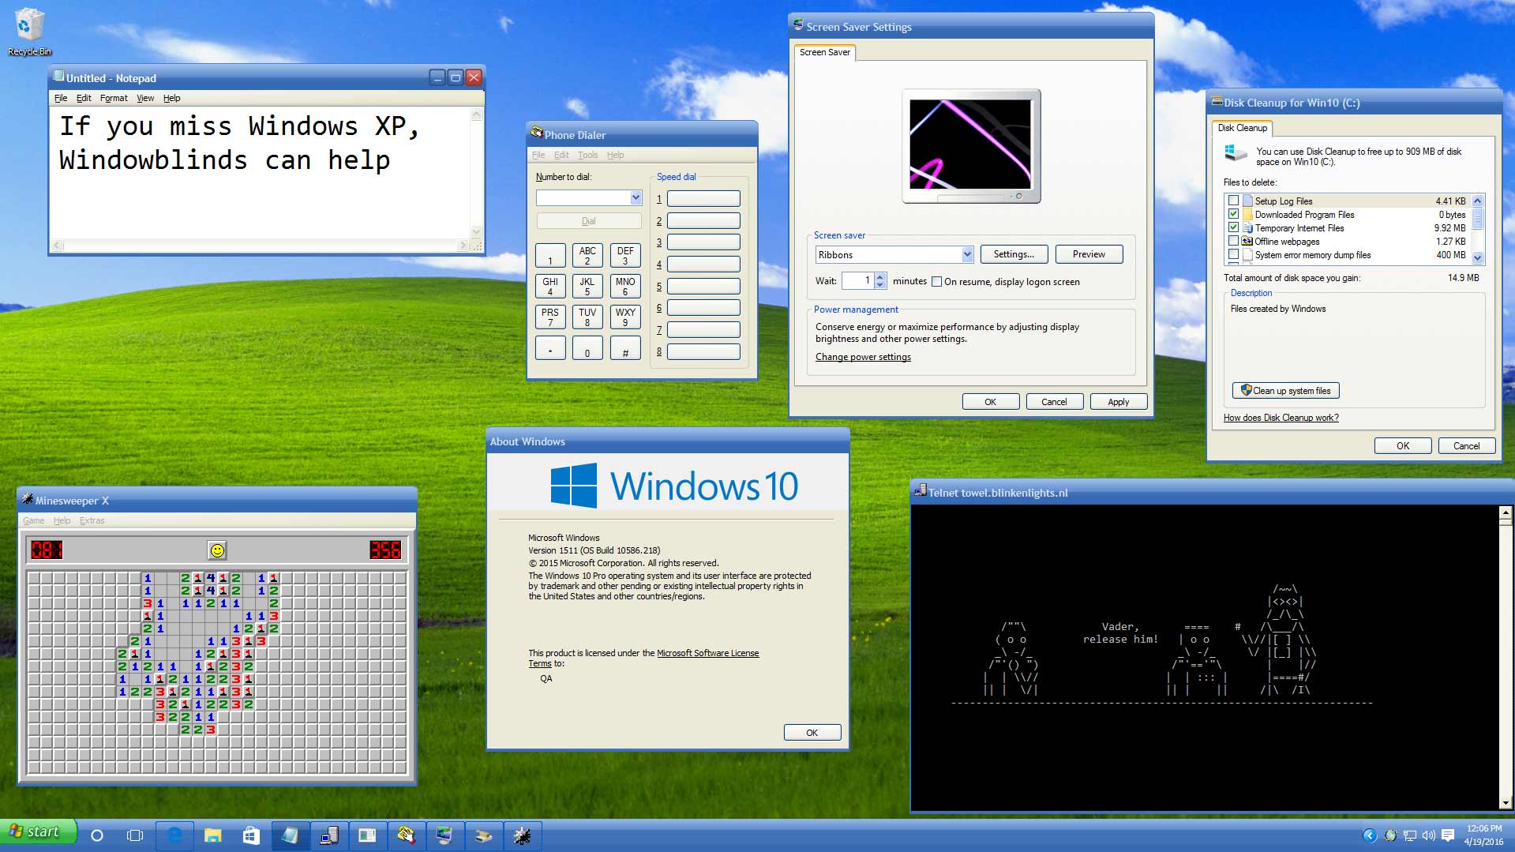
Task: Launch Microsoft Edge from the taskbar
Action: 174,835
